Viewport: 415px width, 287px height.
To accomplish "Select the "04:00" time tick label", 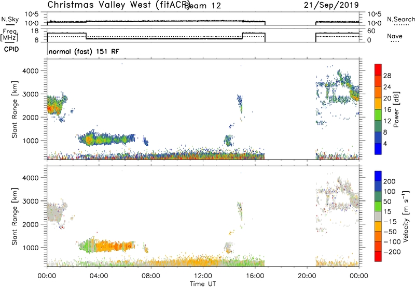I will (99, 276).
